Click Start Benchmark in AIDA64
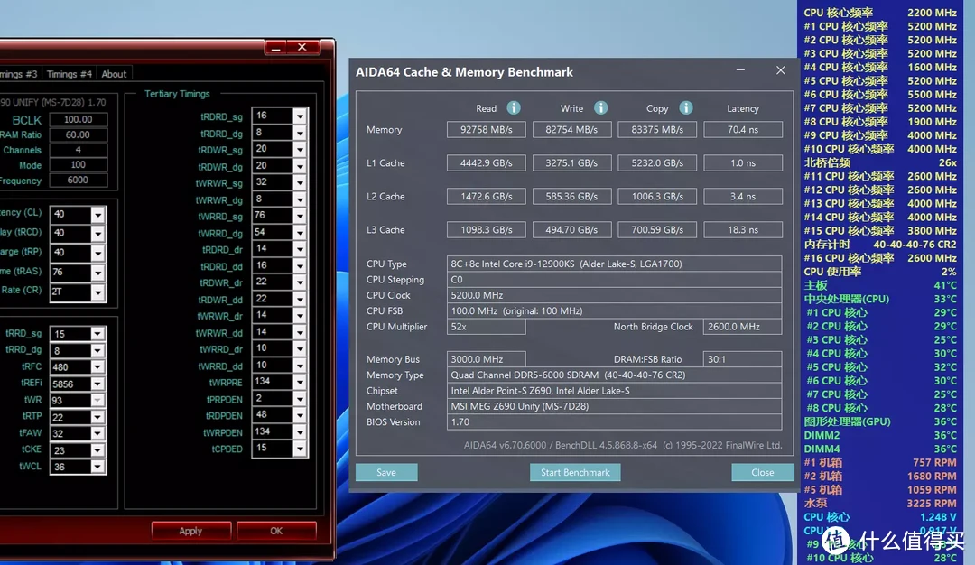This screenshot has width=975, height=565. [575, 472]
